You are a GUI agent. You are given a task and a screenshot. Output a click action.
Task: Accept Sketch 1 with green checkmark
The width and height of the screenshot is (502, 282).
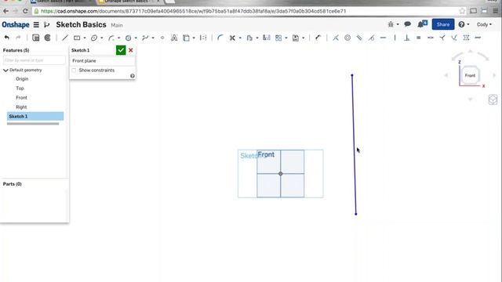(x=121, y=50)
